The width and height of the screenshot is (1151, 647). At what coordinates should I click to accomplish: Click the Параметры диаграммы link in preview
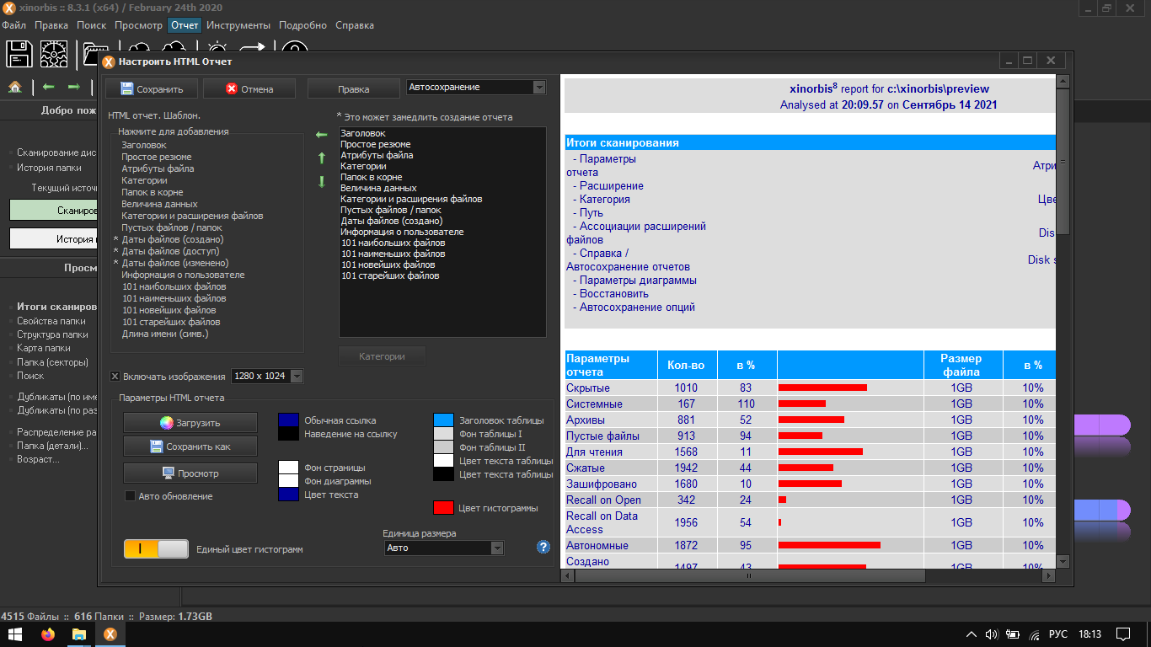click(638, 281)
